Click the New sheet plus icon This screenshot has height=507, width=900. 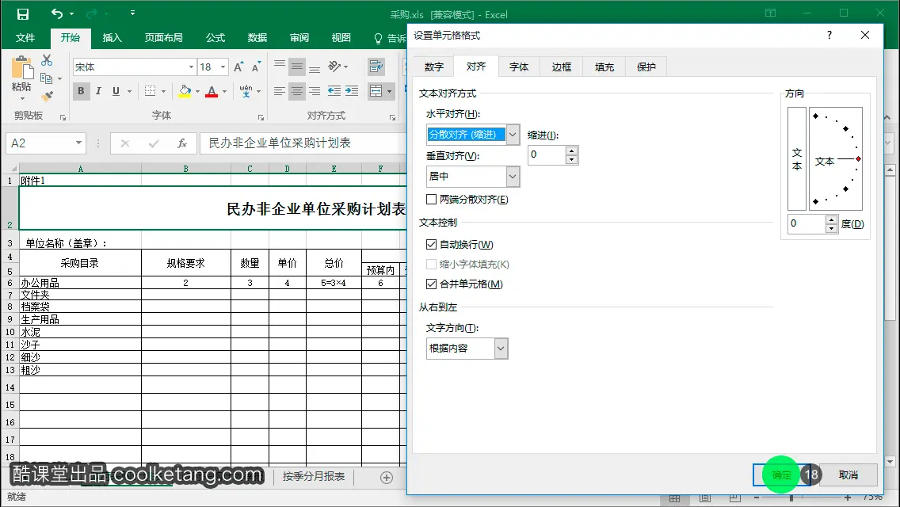[387, 478]
